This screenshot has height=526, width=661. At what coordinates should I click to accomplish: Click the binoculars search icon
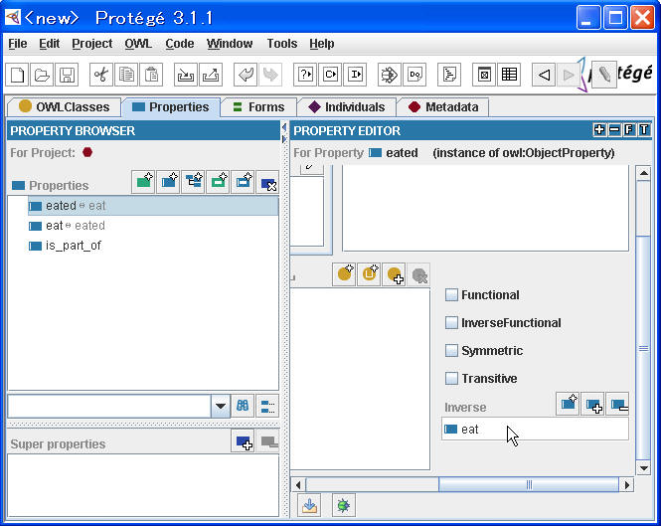(x=244, y=406)
